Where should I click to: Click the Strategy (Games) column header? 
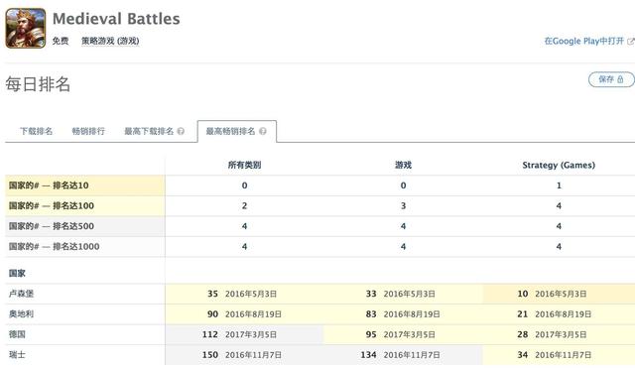pyautogui.click(x=559, y=165)
